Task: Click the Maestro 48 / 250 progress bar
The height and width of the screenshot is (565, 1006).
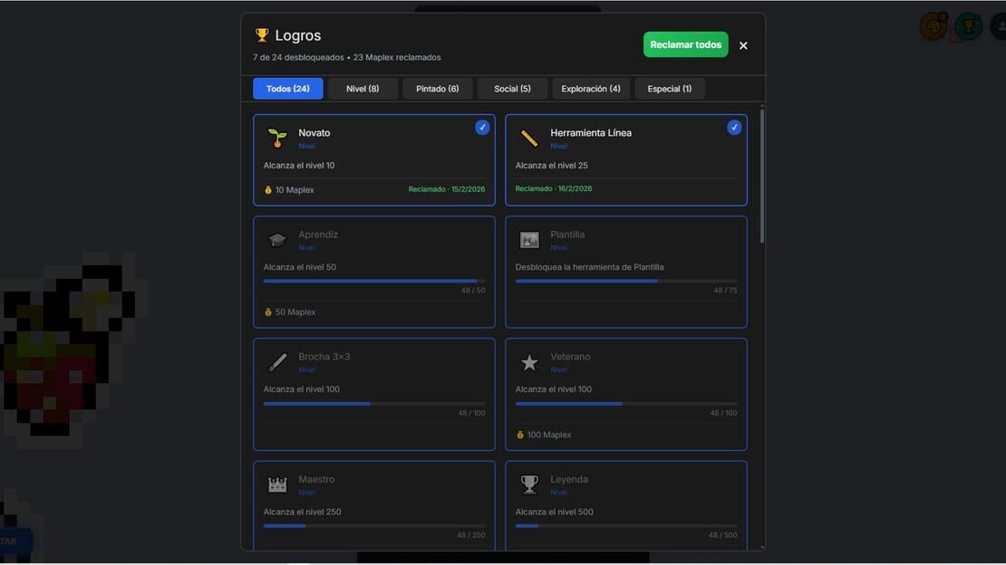Action: point(374,526)
